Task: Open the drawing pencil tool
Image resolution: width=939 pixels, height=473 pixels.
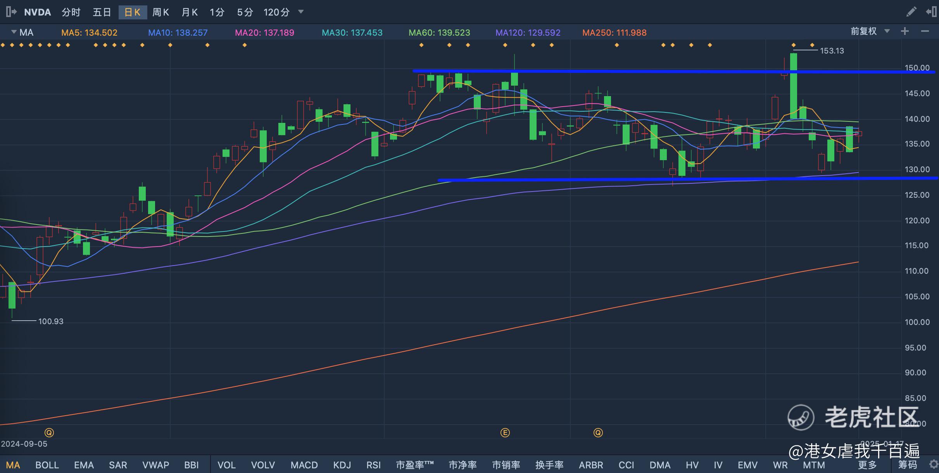Action: pos(911,12)
